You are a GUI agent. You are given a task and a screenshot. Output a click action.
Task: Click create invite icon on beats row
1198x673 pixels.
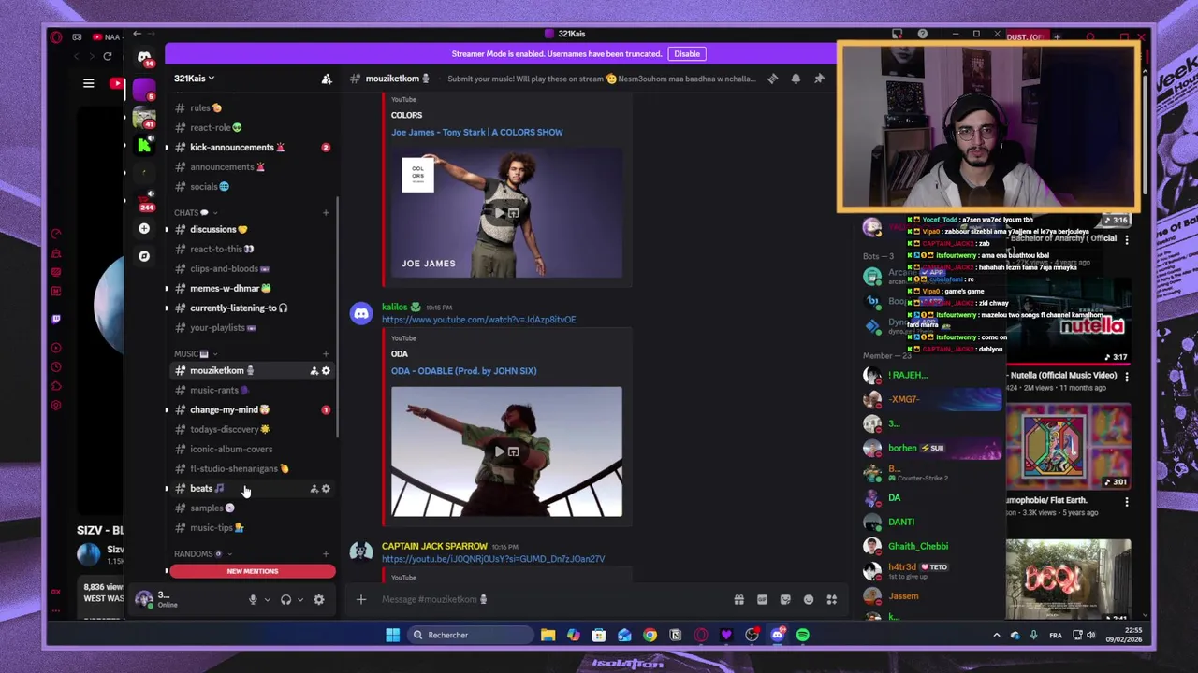[x=314, y=489]
